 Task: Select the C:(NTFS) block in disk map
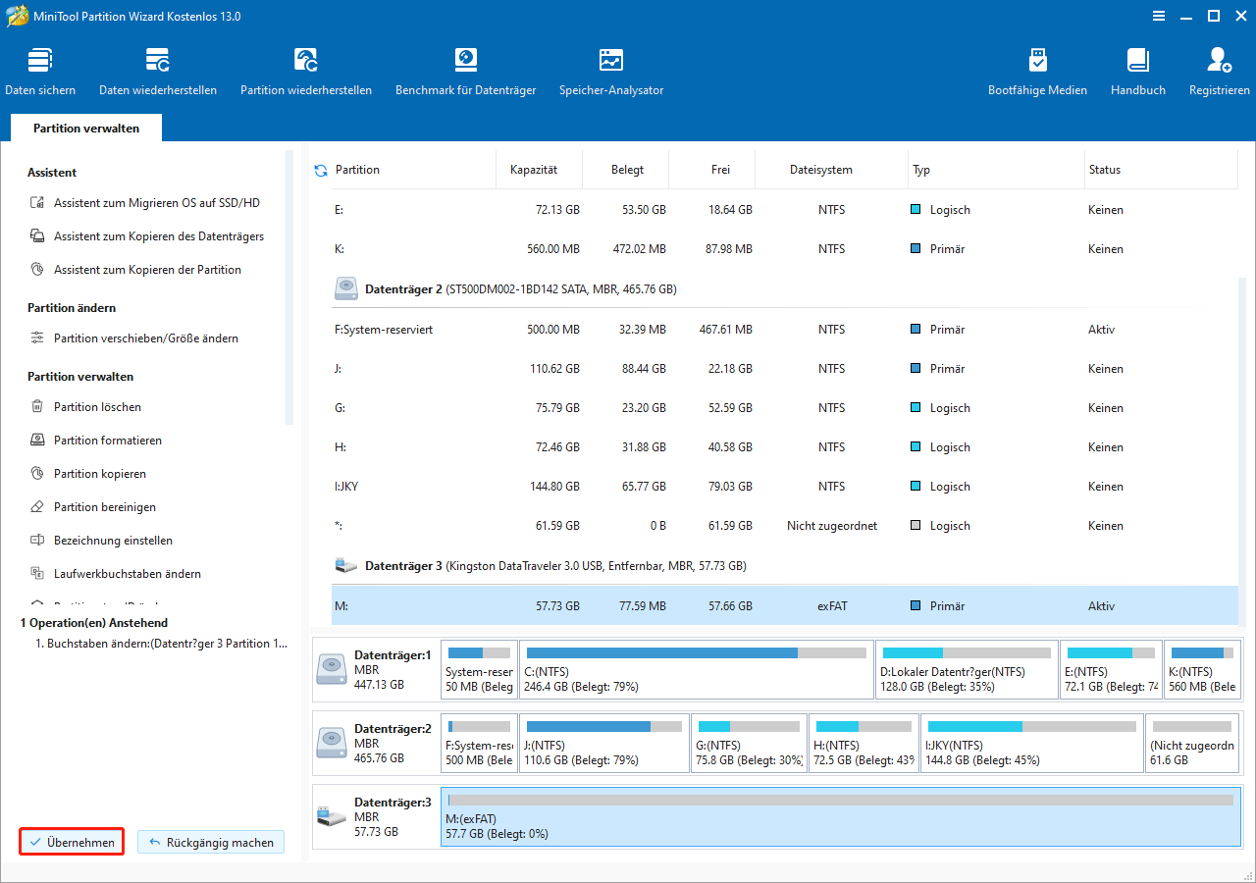point(696,670)
